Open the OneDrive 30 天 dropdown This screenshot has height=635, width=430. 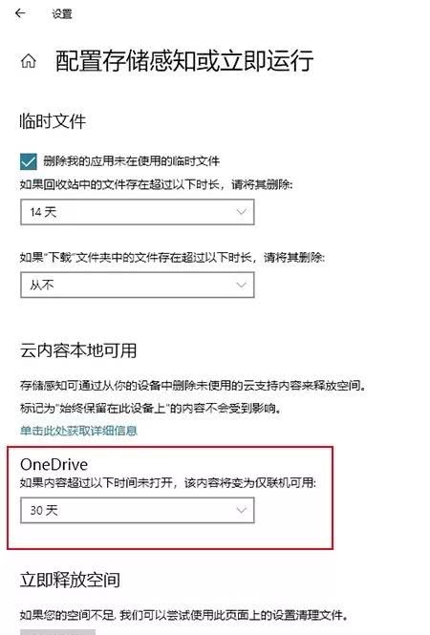point(138,510)
